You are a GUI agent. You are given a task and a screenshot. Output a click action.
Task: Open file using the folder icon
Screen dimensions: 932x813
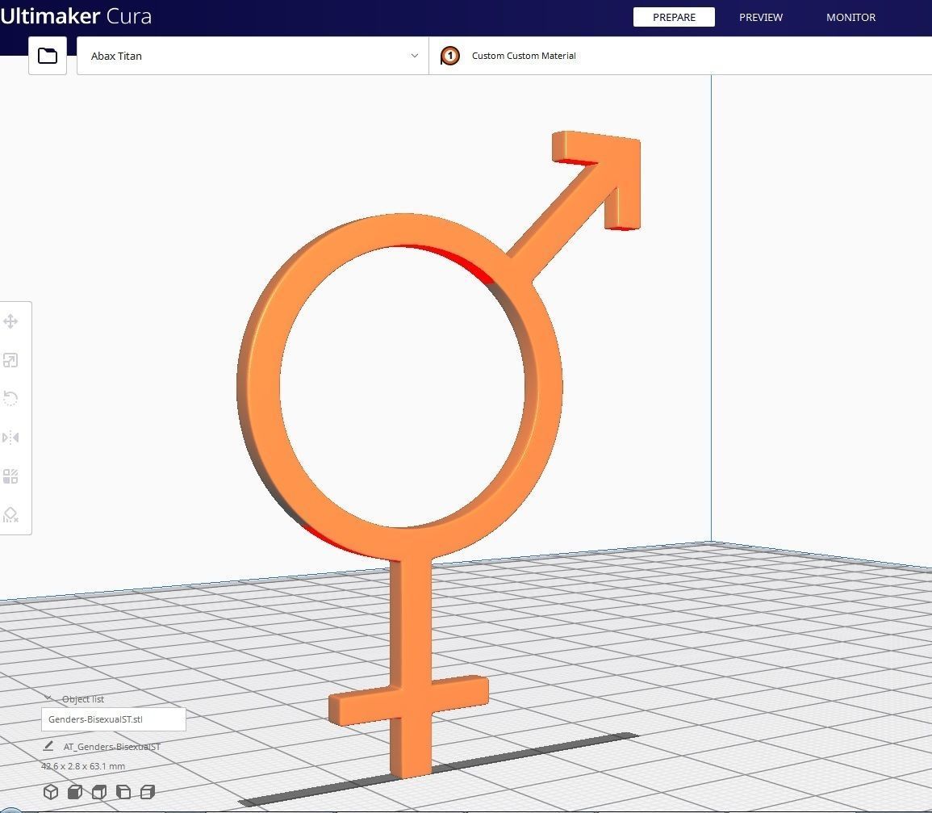[x=48, y=56]
